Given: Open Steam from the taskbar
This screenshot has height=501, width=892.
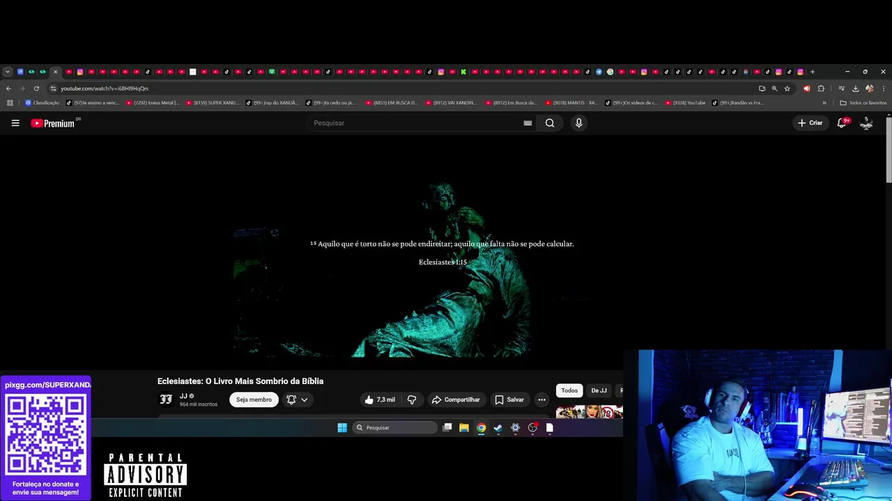Looking at the screenshot, I should [x=498, y=428].
